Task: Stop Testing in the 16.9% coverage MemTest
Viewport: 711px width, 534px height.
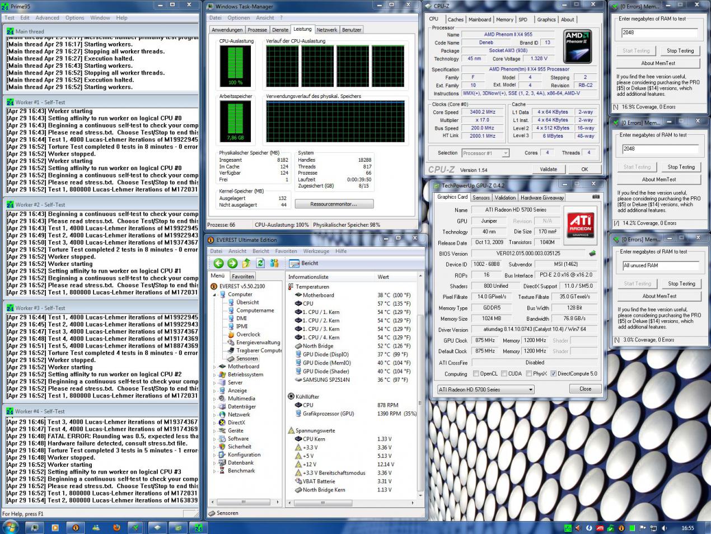Action: [x=680, y=50]
